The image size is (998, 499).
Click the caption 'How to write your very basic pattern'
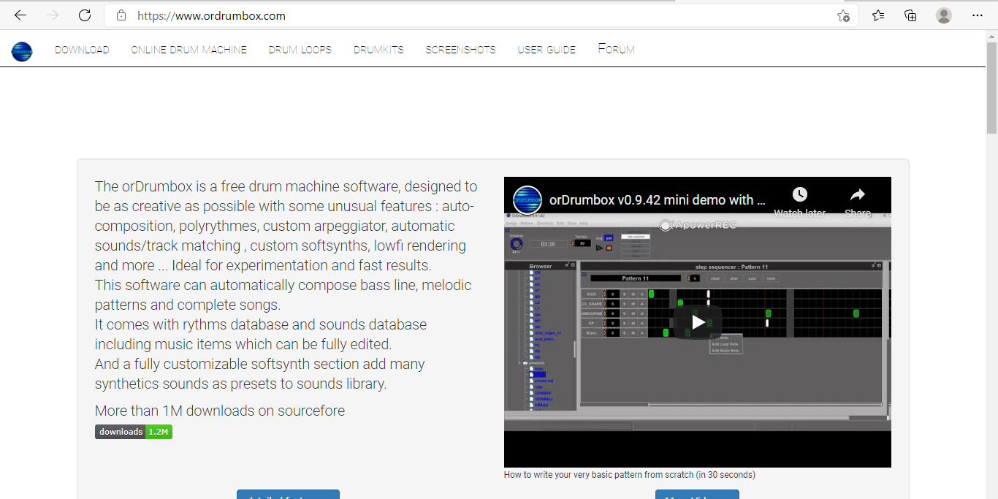pos(630,475)
